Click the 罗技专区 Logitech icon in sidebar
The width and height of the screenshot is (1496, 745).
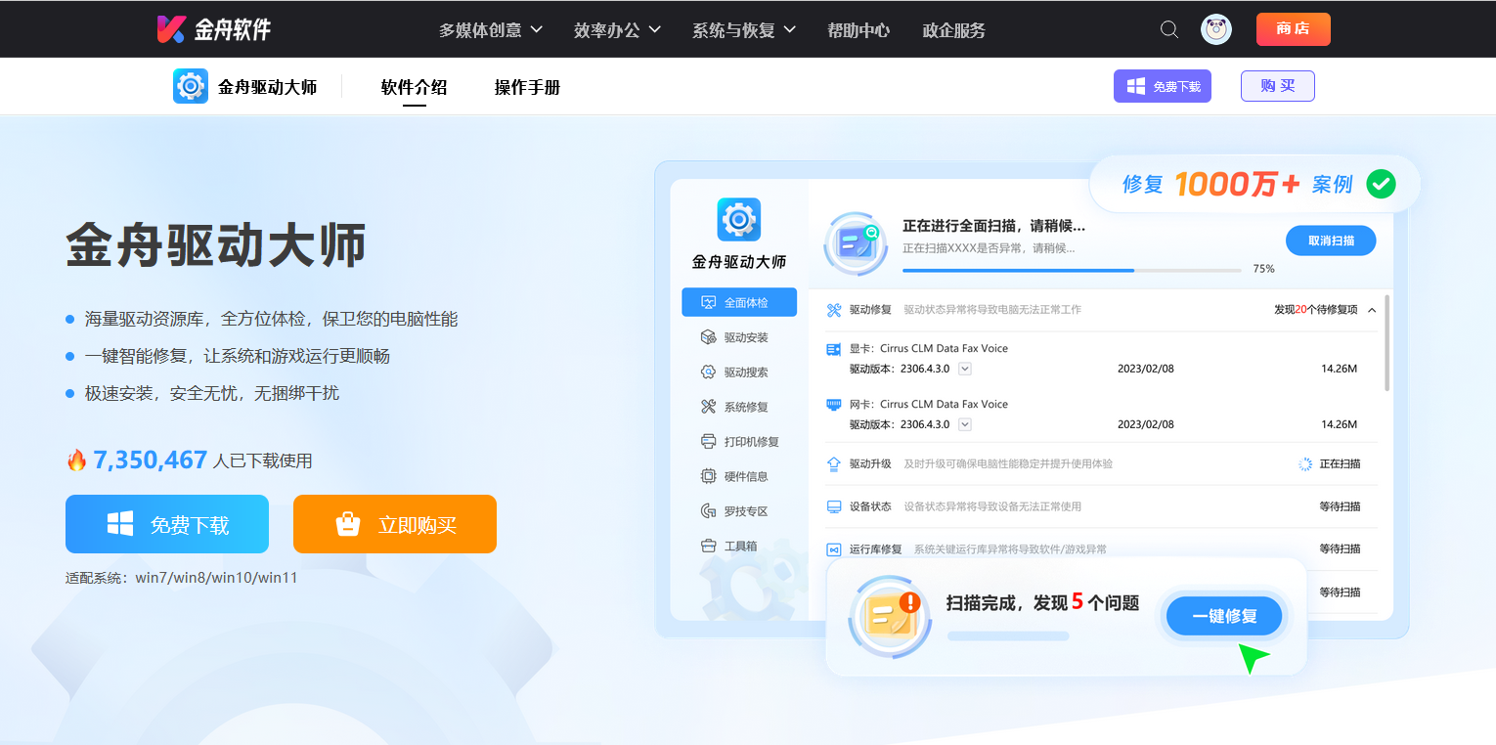[709, 511]
